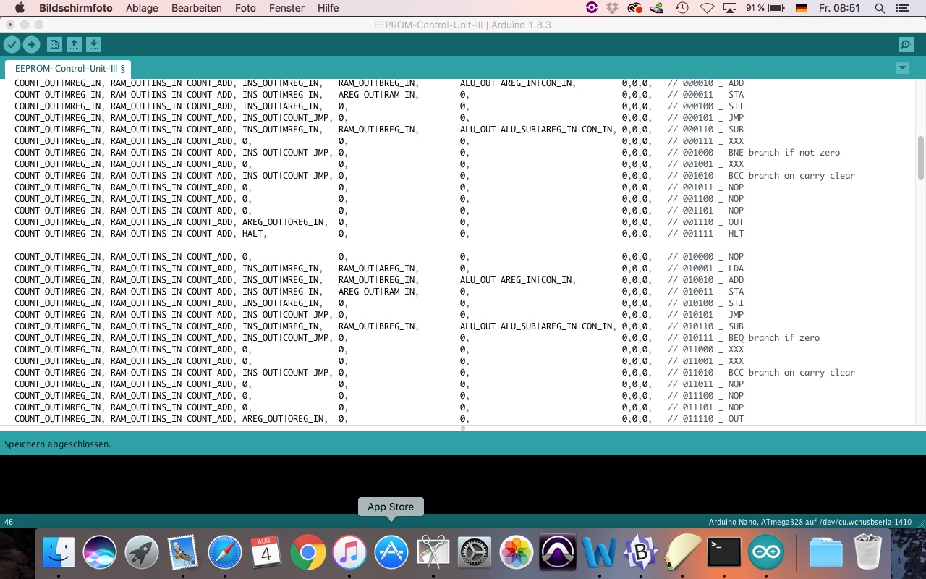The width and height of the screenshot is (926, 579).
Task: Save the sketch with Save icon
Action: (93, 45)
